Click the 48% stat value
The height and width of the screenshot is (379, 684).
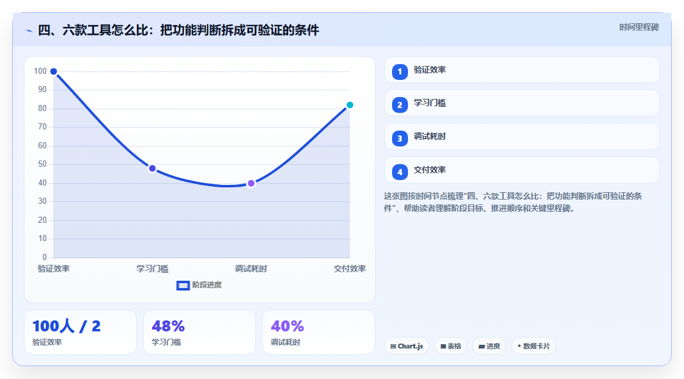168,327
